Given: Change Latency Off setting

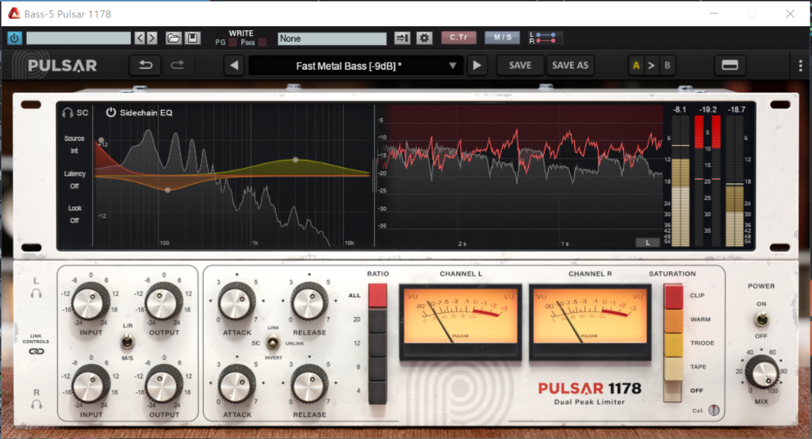Looking at the screenshot, I should pyautogui.click(x=75, y=180).
